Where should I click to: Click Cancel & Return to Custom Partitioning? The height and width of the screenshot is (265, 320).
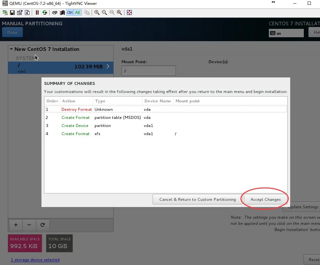(x=197, y=199)
